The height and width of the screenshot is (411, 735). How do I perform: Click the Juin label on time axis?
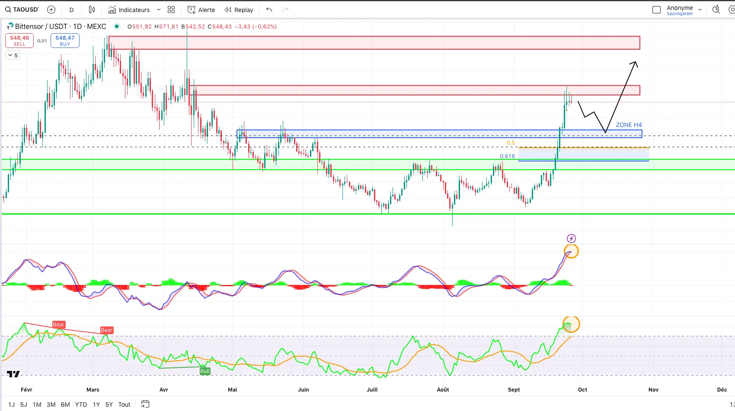(304, 389)
